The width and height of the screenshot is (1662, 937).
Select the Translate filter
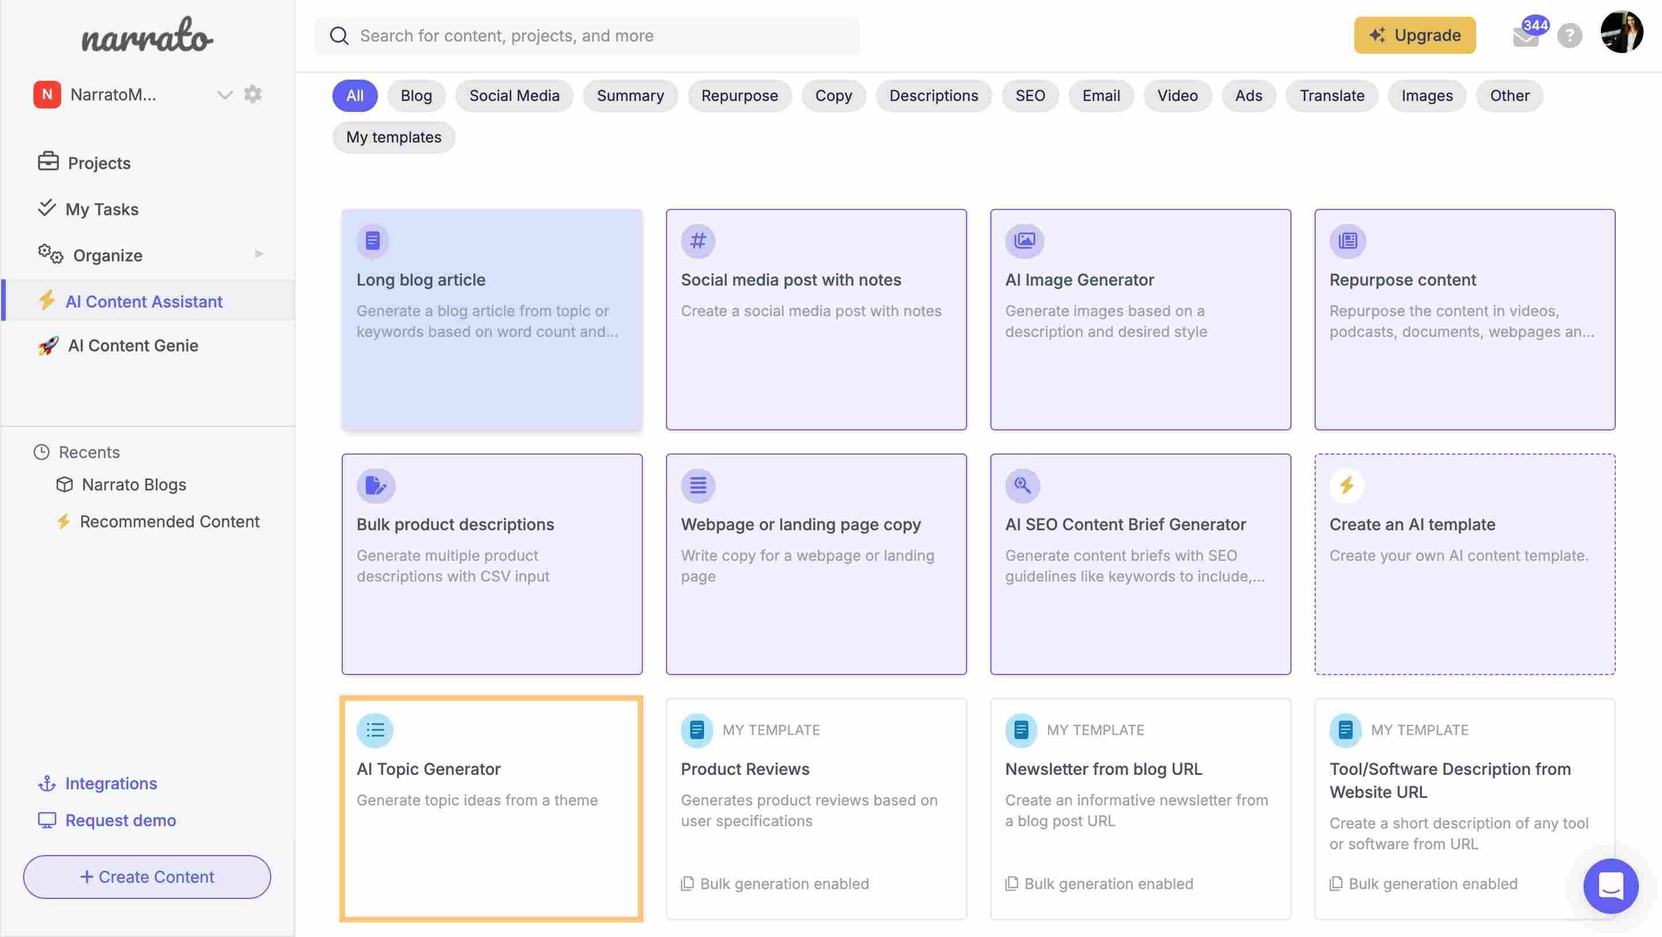point(1332,95)
